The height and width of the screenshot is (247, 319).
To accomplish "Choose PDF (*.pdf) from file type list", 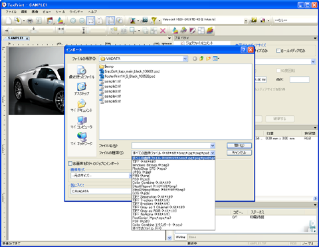I will [141, 221].
